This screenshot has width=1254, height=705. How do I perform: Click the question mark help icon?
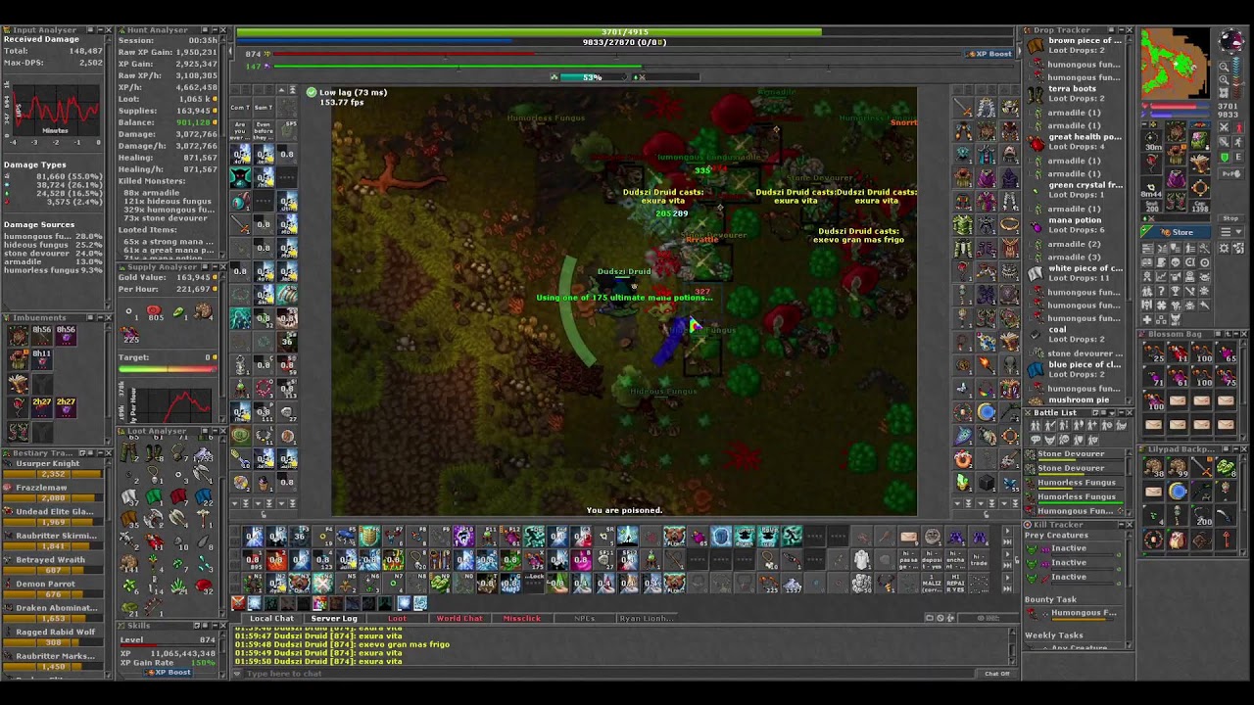pos(1162,291)
